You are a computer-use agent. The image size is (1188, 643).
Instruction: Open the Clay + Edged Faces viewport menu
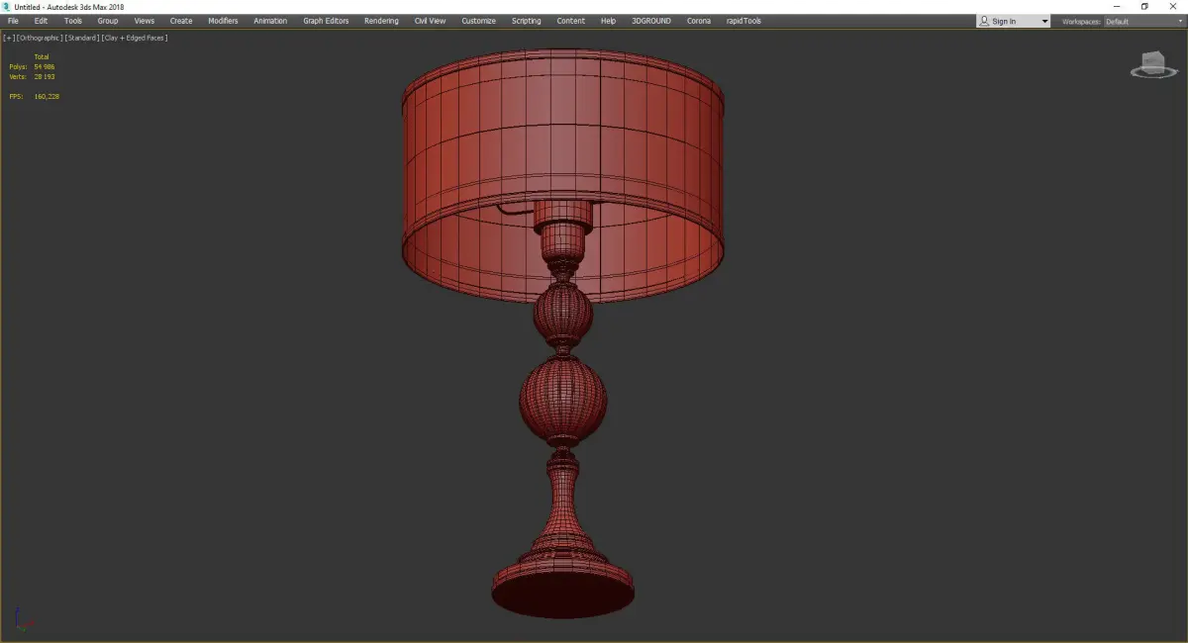[135, 38]
